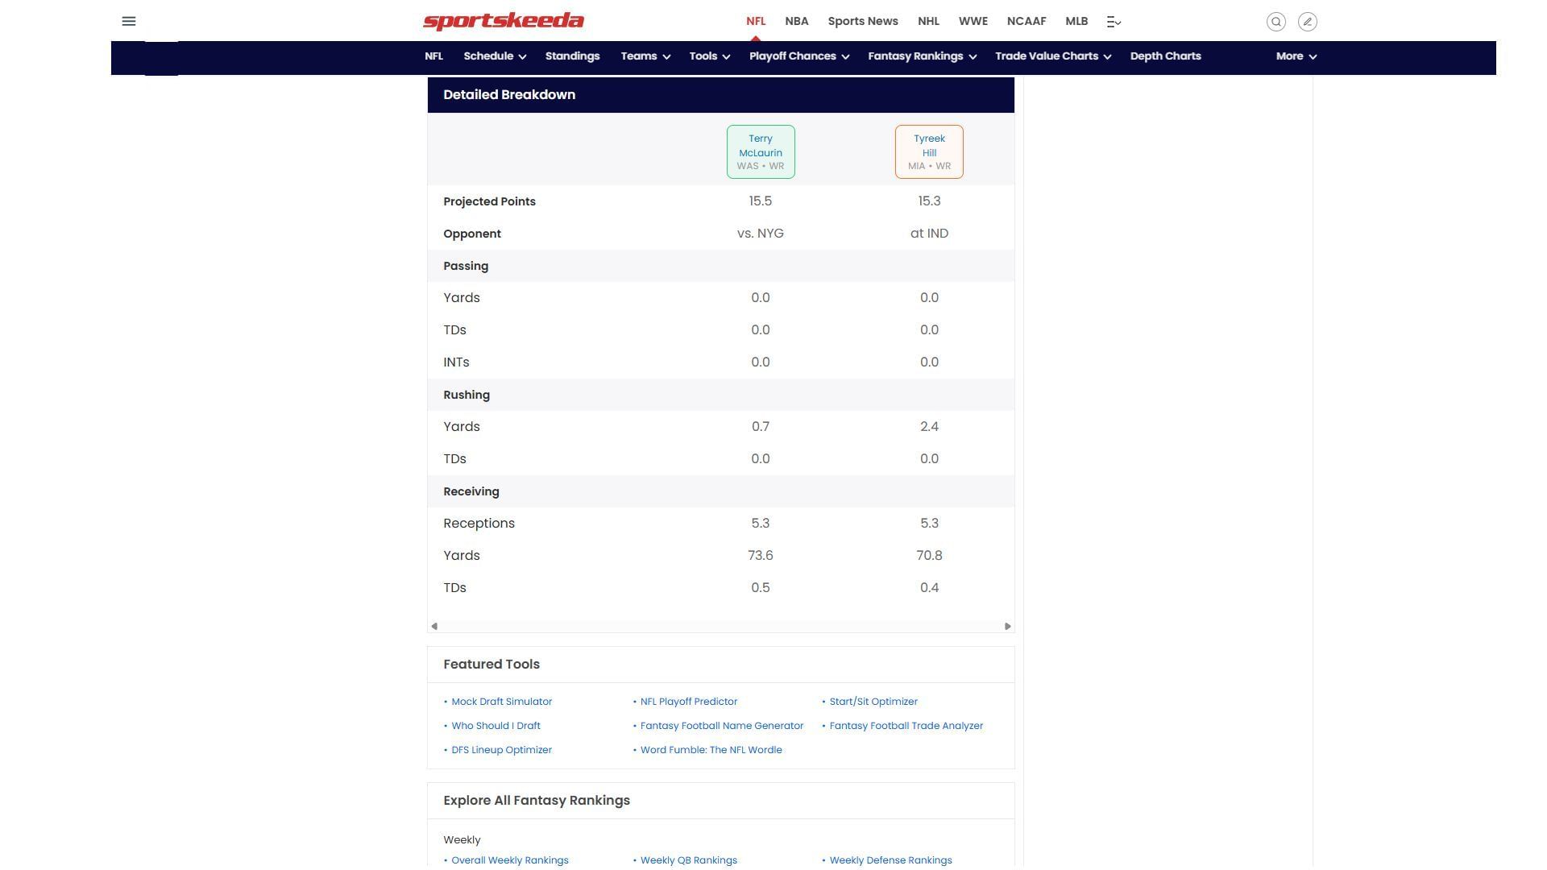Open Fantasy Football Trade Analyzer link
This screenshot has height=870, width=1547.
coord(906,726)
